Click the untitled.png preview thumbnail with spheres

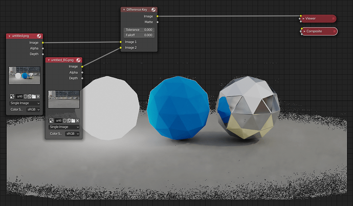tap(25, 75)
